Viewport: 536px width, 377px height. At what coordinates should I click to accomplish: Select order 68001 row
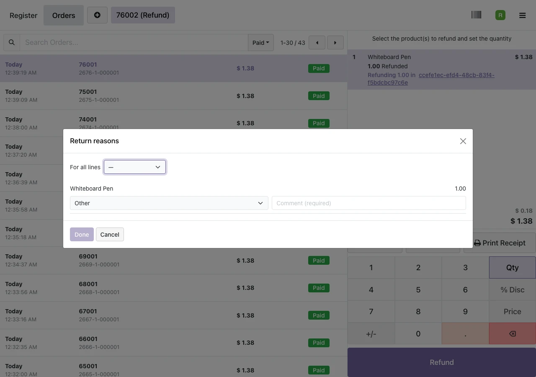coord(173,288)
